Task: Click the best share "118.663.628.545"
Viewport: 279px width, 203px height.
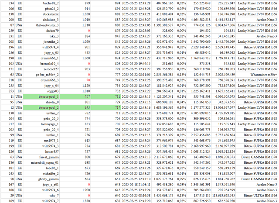Action: coord(224,196)
